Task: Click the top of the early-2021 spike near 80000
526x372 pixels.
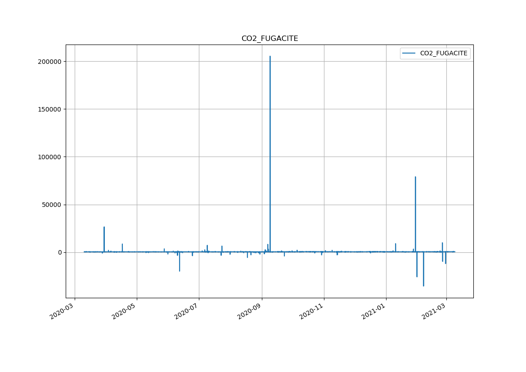Action: (415, 177)
